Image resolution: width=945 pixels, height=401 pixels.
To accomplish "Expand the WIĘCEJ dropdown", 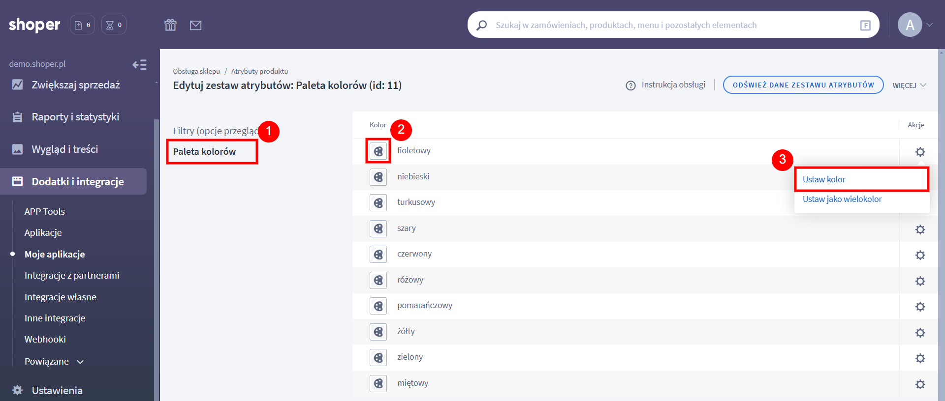I will tap(909, 86).
